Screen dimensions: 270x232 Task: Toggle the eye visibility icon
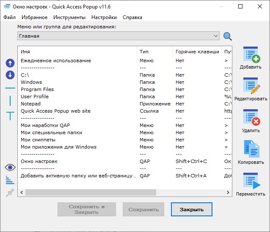click(10, 168)
